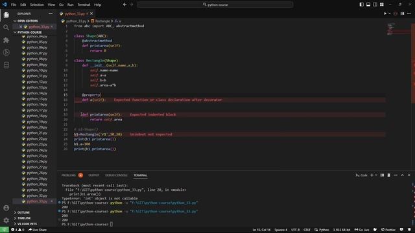Toggle primary side bar layout icon
The height and width of the screenshot is (233, 415).
click(362, 5)
